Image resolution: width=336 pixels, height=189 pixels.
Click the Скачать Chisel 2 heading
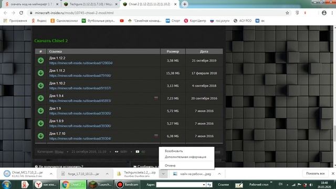click(x=51, y=41)
